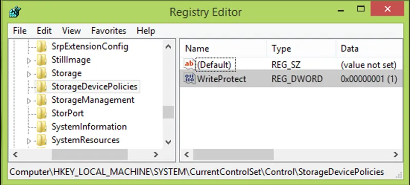Select the StillImage key label
Image resolution: width=410 pixels, height=185 pixels.
pyautogui.click(x=71, y=60)
